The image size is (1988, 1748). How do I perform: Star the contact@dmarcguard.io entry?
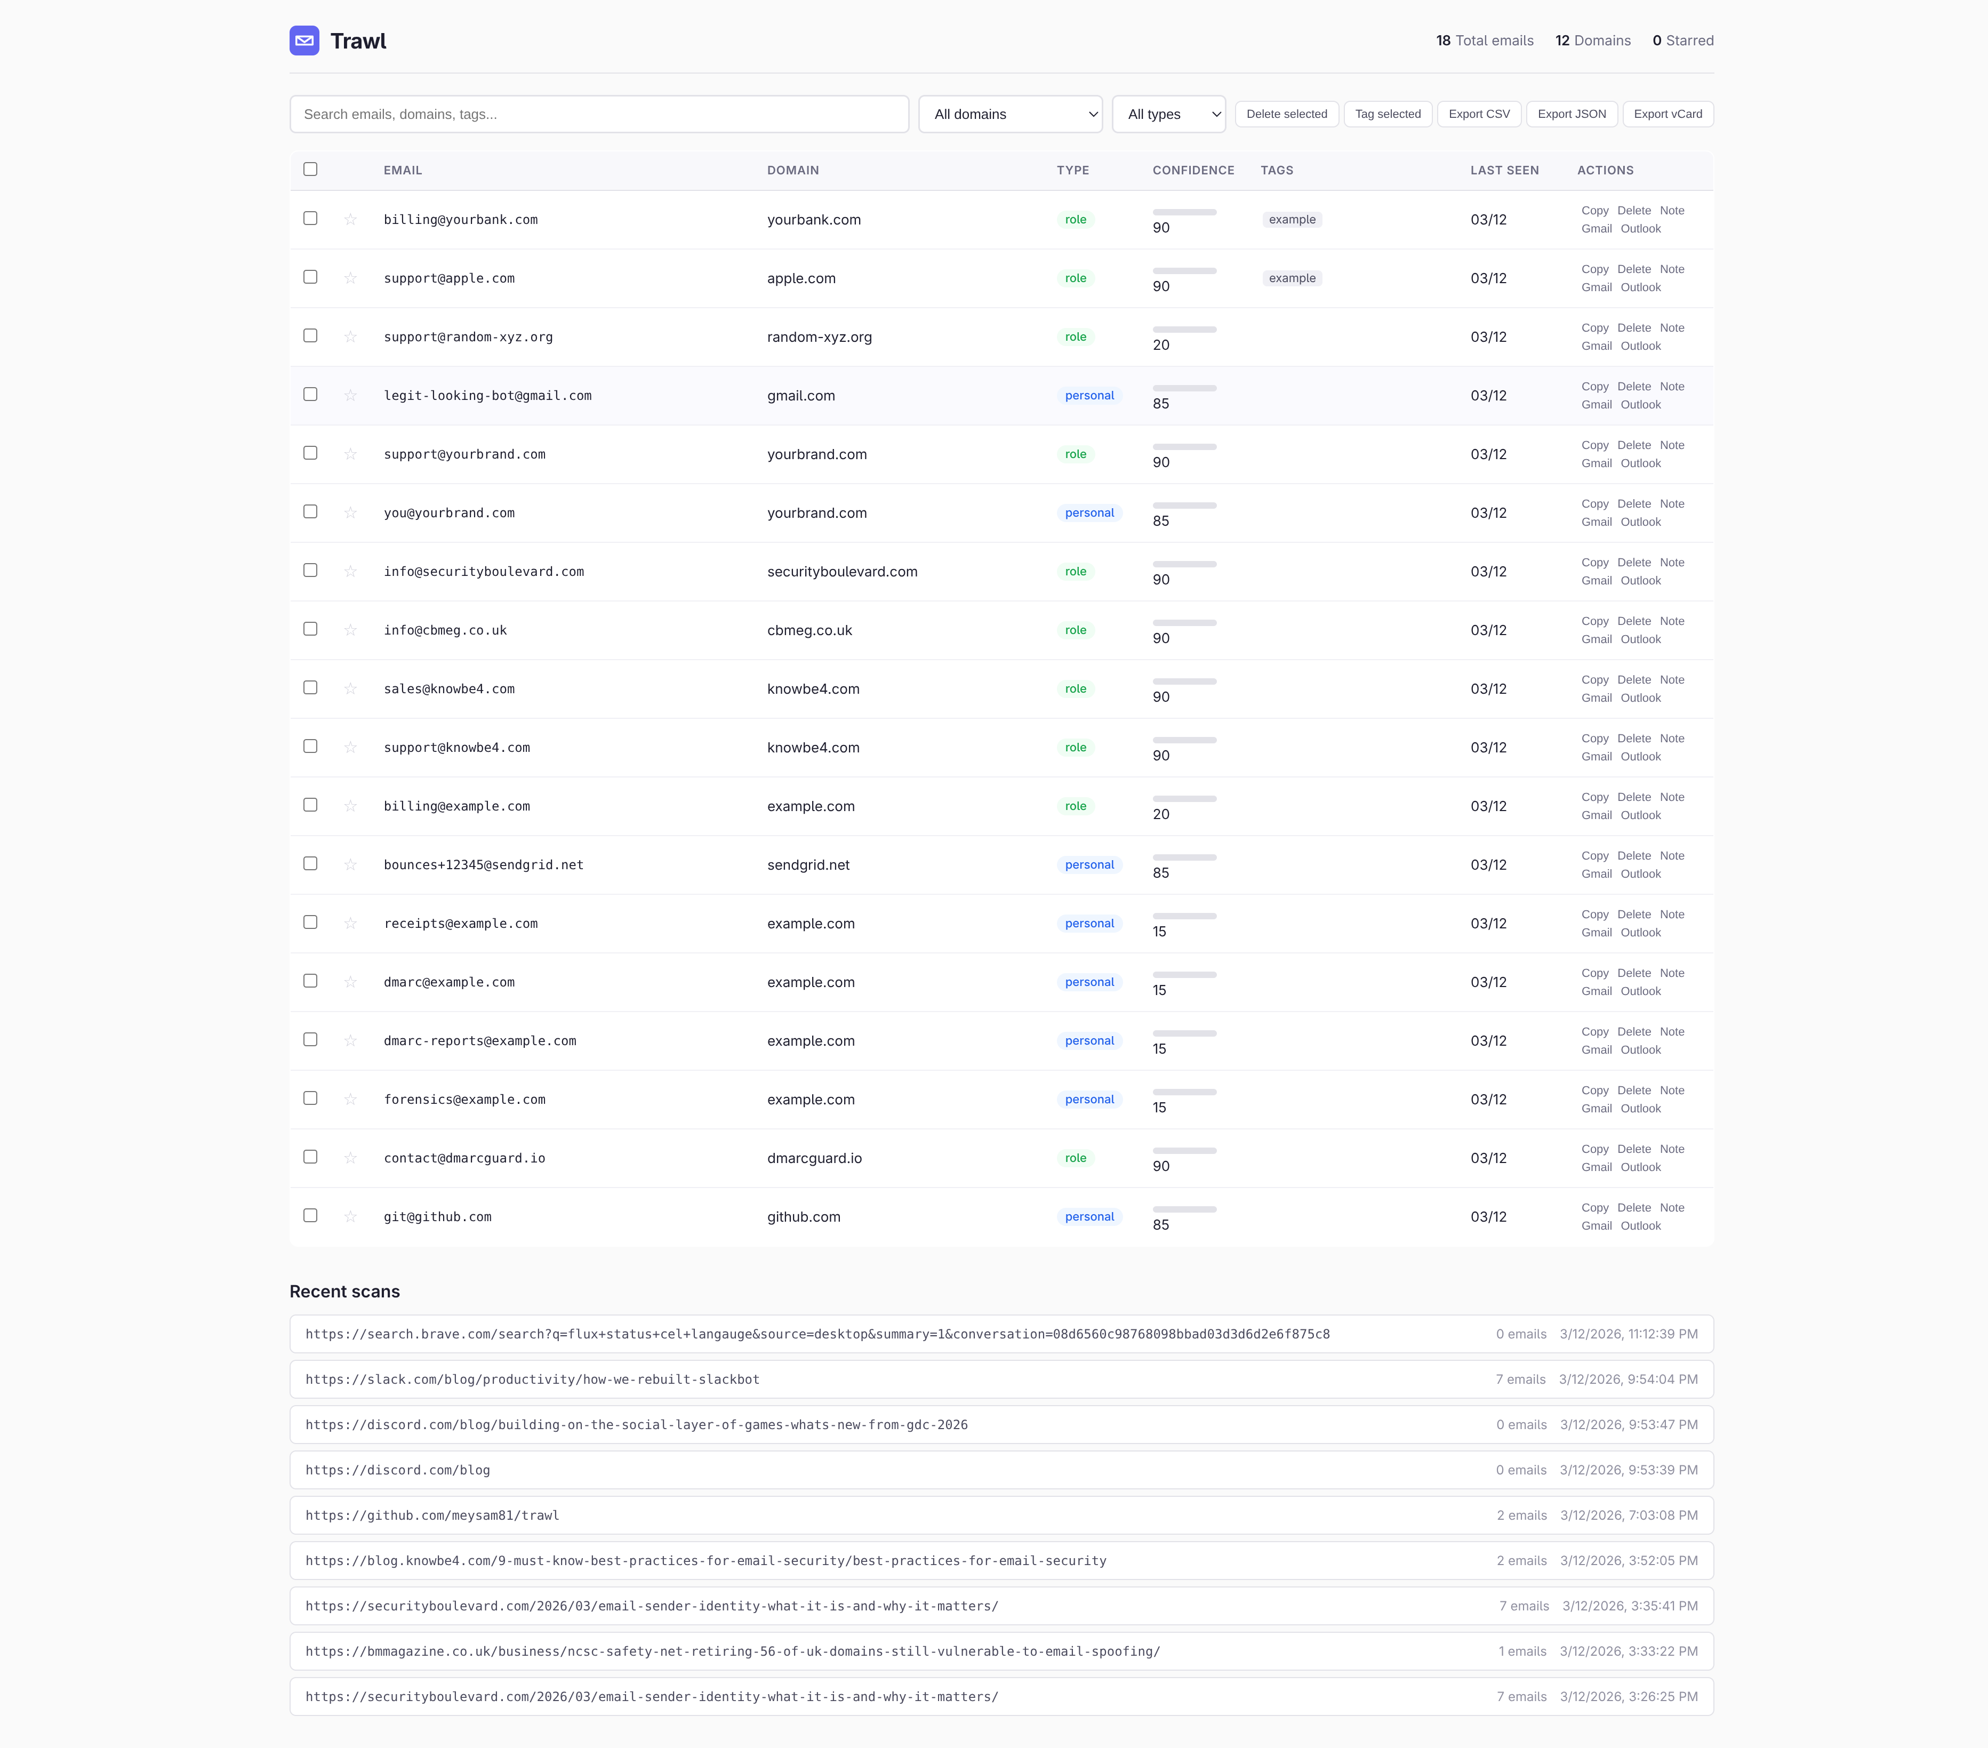(350, 1158)
